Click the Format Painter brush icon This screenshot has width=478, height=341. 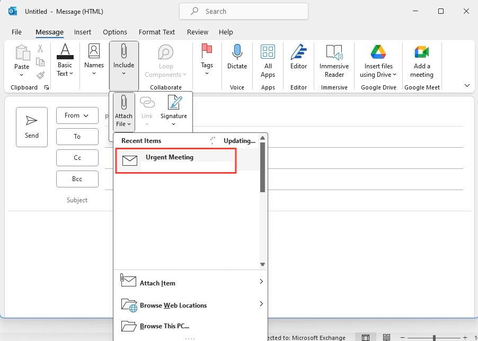[40, 75]
